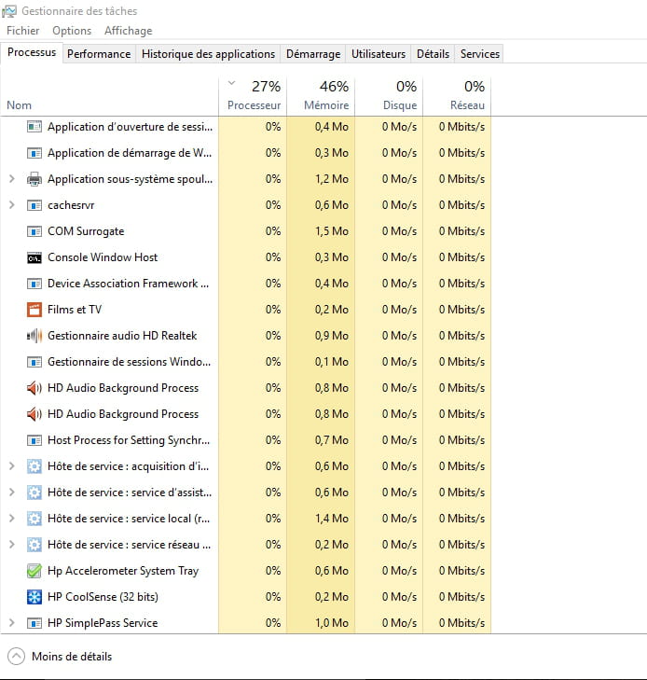Open the Affichage menu
This screenshot has height=680, width=647.
point(129,31)
